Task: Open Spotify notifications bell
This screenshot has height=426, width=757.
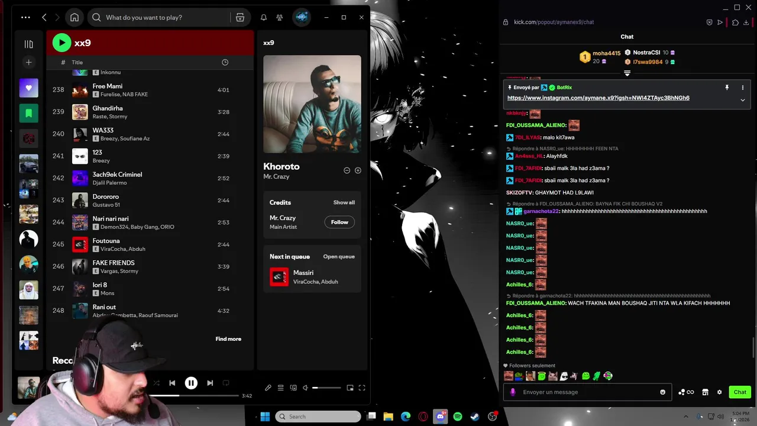Action: pyautogui.click(x=264, y=17)
